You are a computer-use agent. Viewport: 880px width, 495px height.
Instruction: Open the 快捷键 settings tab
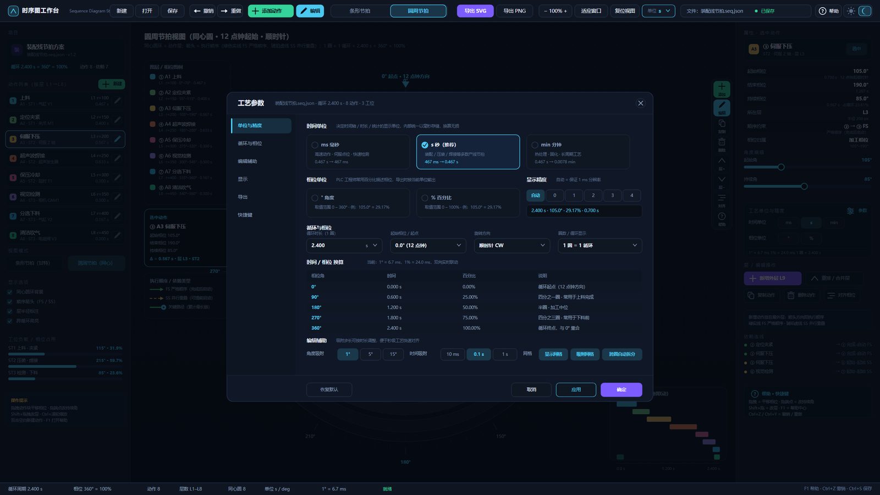click(x=261, y=215)
